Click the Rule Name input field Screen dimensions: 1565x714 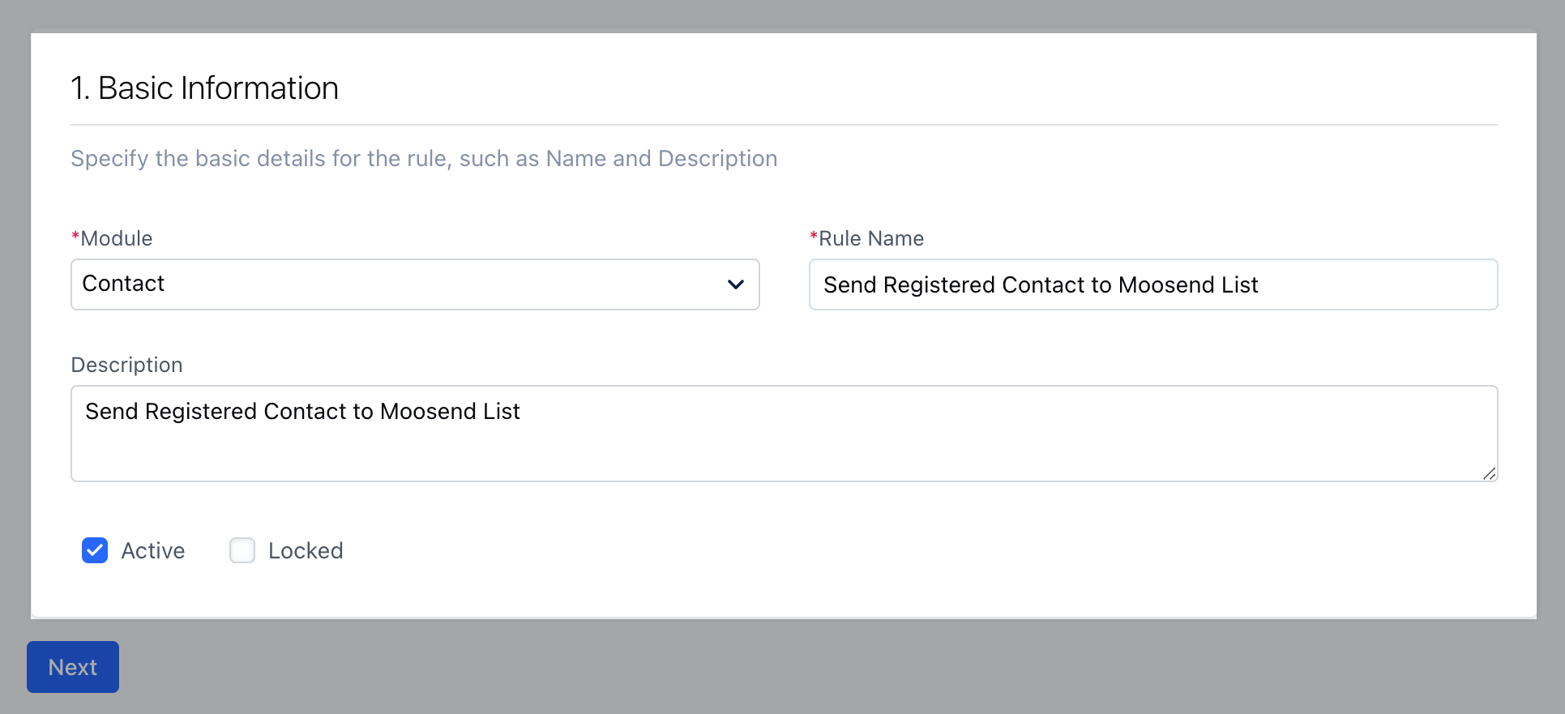(1153, 284)
